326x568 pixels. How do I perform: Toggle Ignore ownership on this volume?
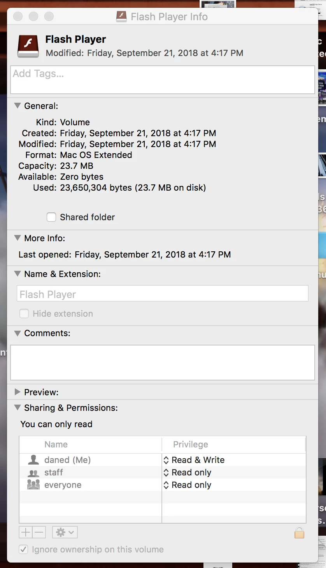pyautogui.click(x=23, y=549)
